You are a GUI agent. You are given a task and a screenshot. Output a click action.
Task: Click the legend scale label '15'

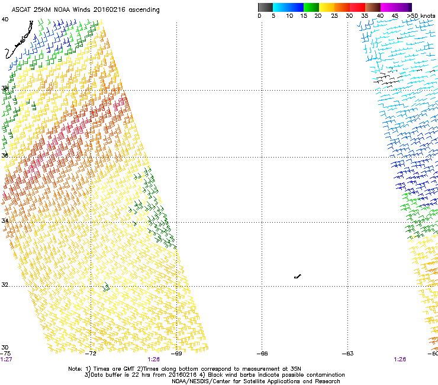304,16
